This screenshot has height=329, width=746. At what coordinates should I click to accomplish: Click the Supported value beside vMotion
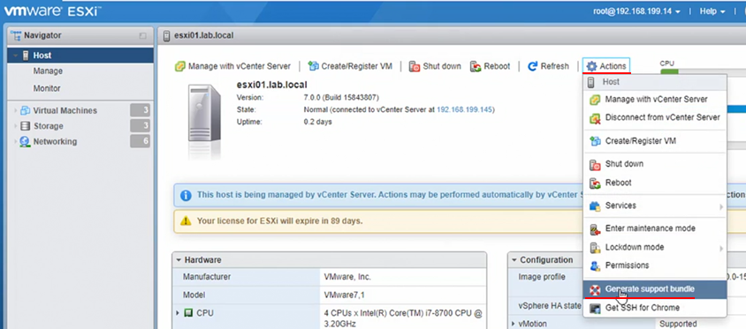pos(678,325)
